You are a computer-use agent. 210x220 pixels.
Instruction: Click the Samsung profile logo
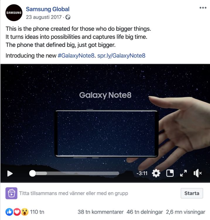pyautogui.click(x=14, y=13)
